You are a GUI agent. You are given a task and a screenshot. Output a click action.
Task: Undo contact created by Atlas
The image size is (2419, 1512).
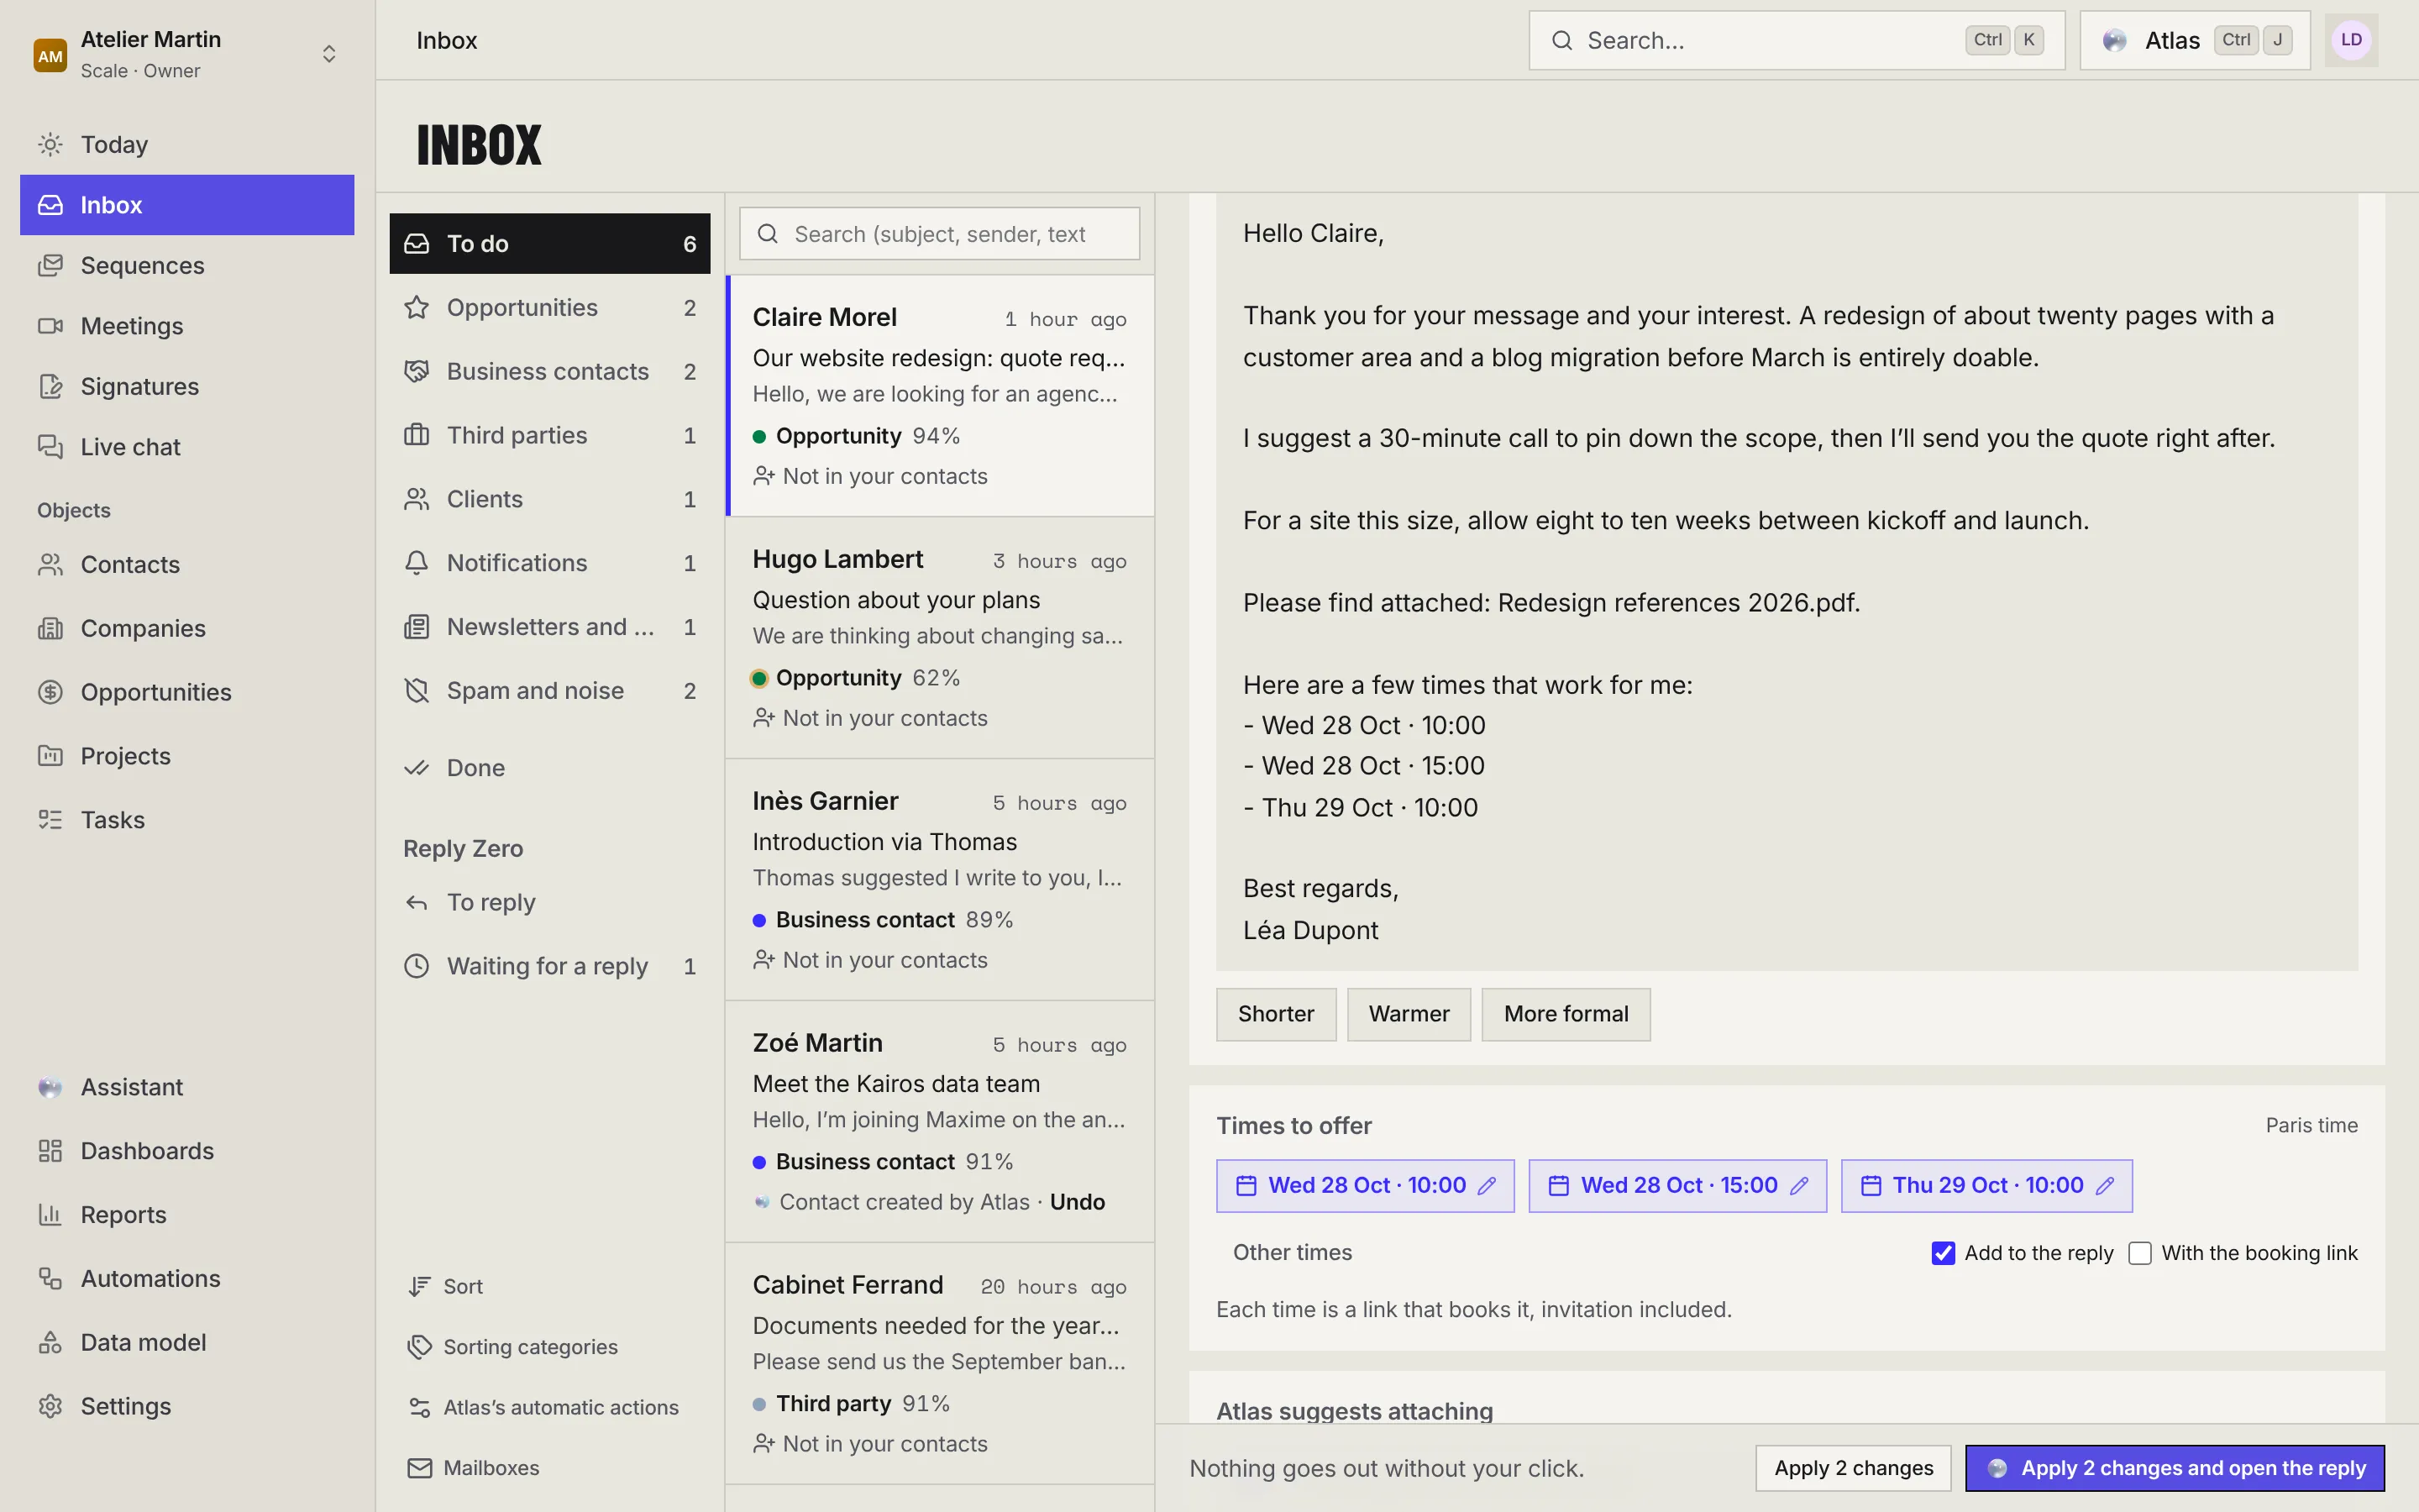click(x=1077, y=1202)
